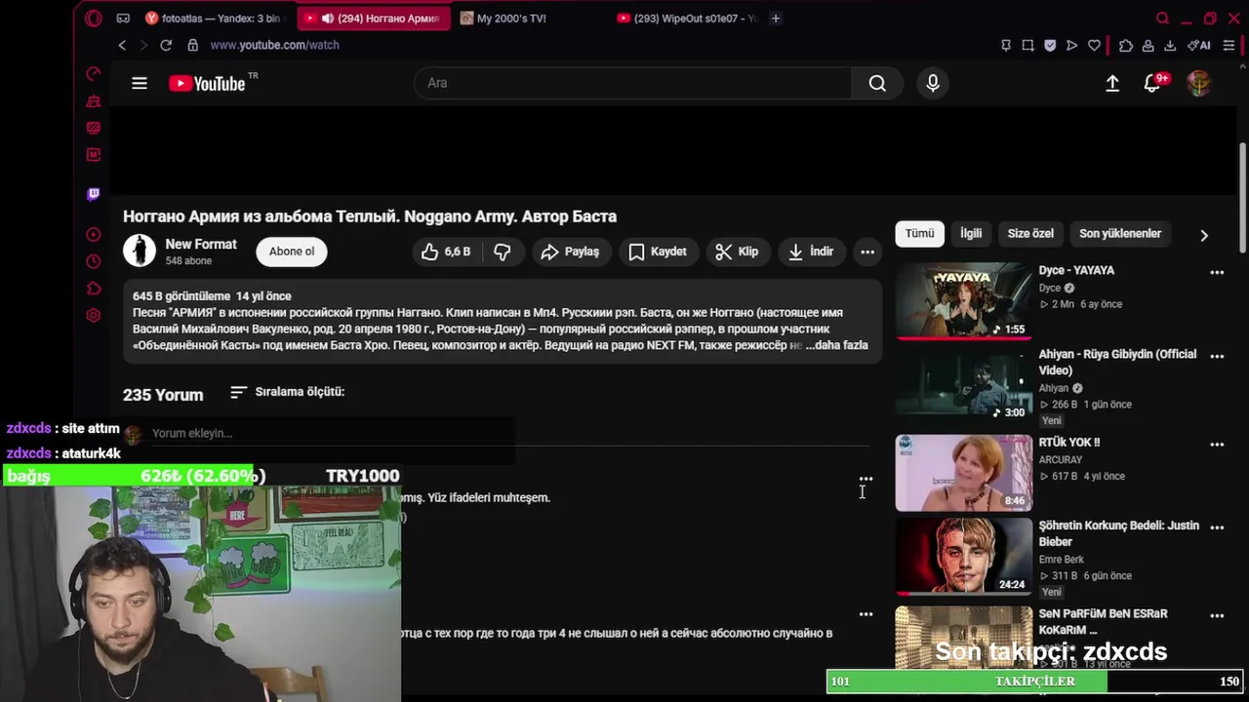
Task: Open browser easy setup menu lines
Action: pos(1229,45)
